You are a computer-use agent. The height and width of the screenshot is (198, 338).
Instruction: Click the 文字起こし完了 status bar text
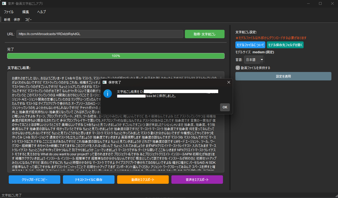[x=12, y=195]
